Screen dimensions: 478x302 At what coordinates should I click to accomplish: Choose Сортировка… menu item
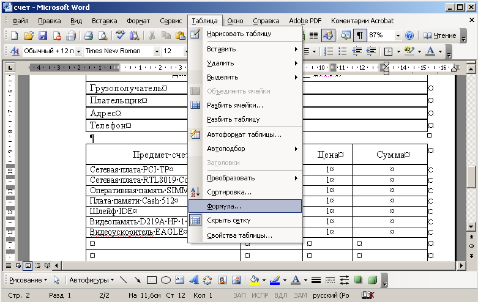pos(245,192)
